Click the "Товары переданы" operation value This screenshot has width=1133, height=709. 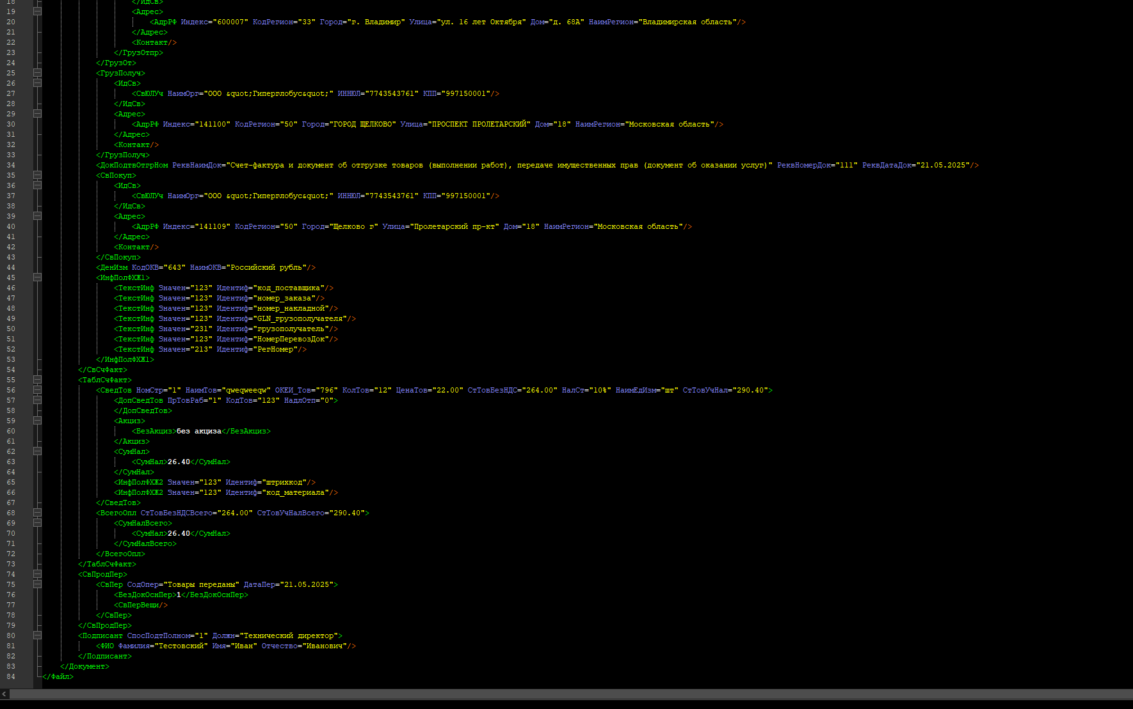[x=201, y=584]
